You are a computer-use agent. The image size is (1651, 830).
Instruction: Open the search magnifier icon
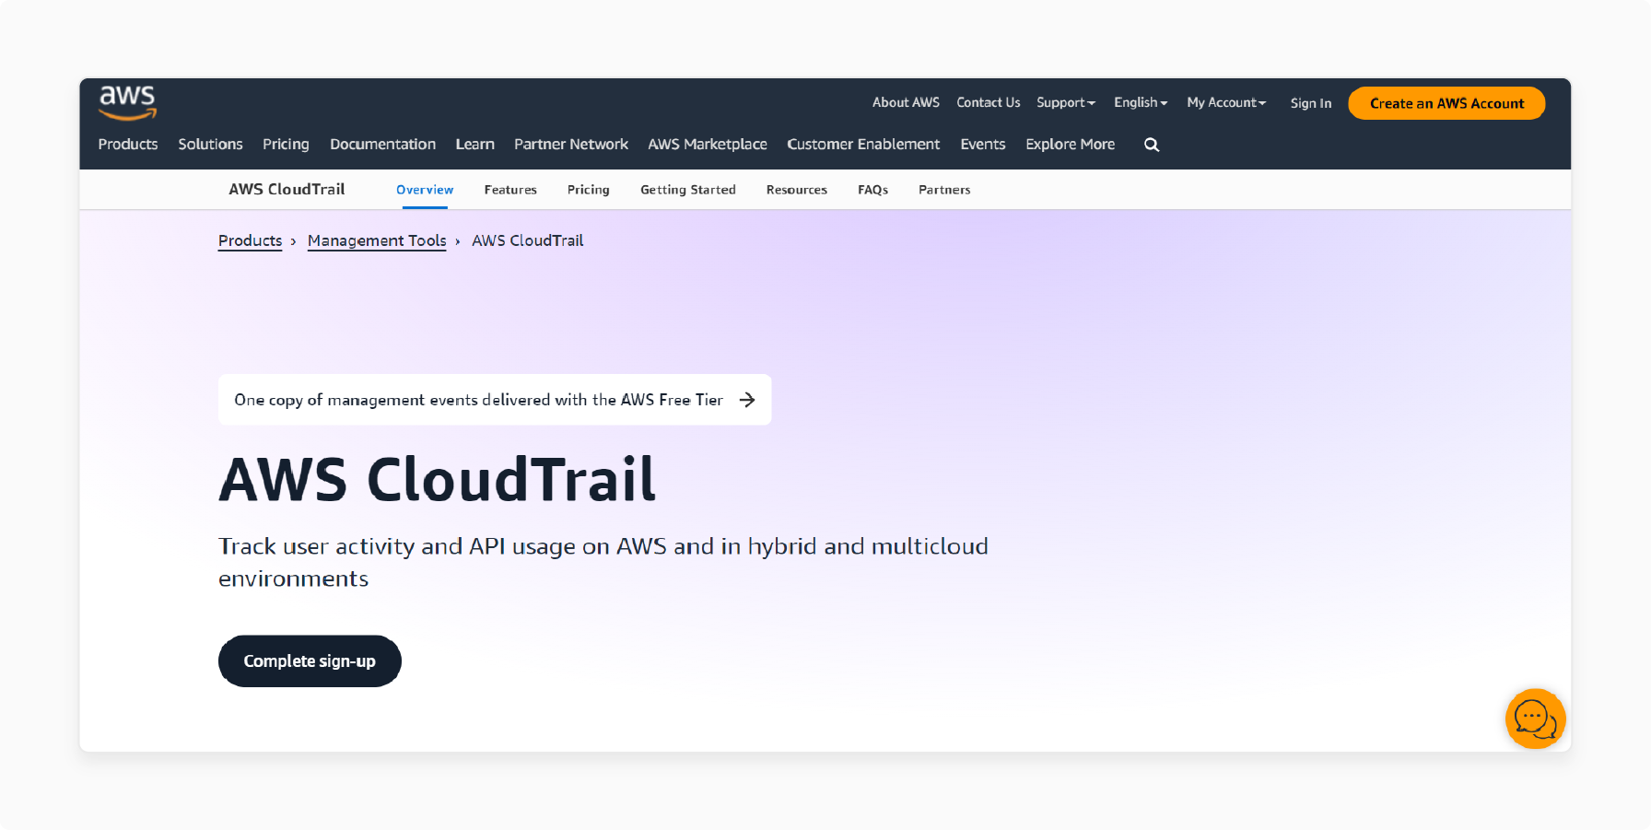click(1152, 145)
